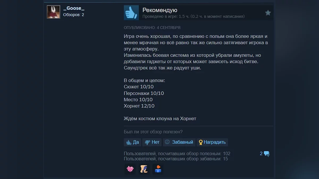Click the star icon beside the review header
Viewport: 319px width, 179px height.
click(268, 13)
